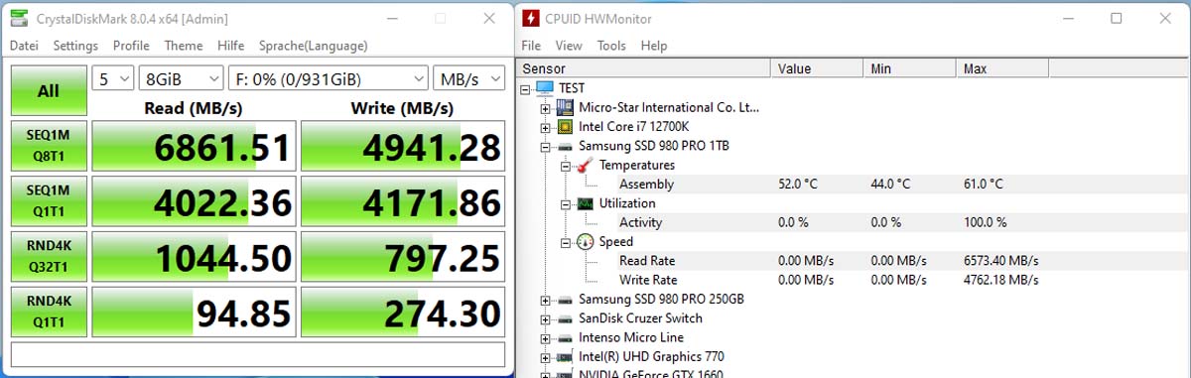This screenshot has width=1191, height=378.
Task: Run all benchmarks with the All button
Action: tap(49, 90)
